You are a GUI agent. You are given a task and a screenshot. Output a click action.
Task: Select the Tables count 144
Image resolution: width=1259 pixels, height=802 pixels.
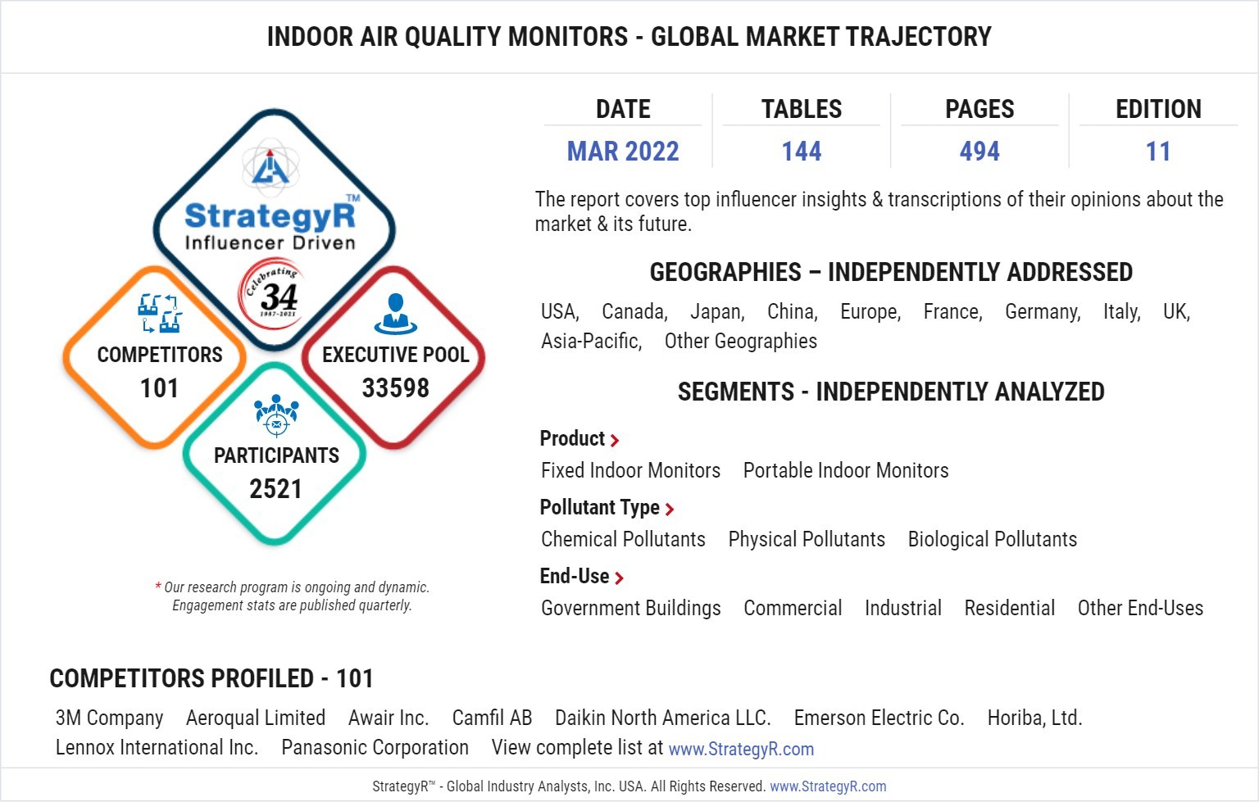click(802, 152)
